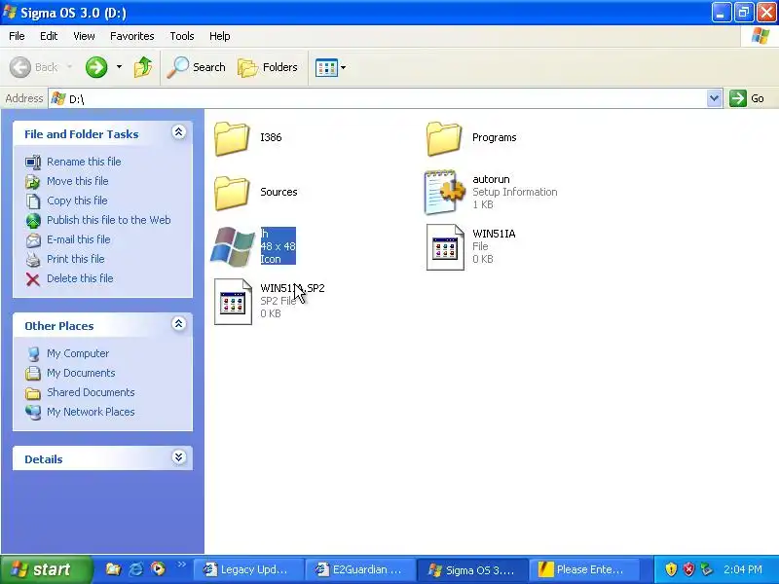The image size is (779, 584).
Task: Open the View menu
Action: [x=84, y=36]
